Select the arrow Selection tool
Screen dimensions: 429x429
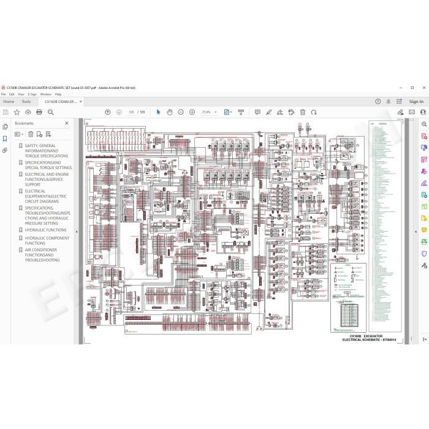[x=158, y=112]
